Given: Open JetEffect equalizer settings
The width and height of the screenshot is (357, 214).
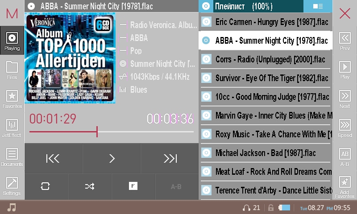Looking at the screenshot, I should pos(12,128).
